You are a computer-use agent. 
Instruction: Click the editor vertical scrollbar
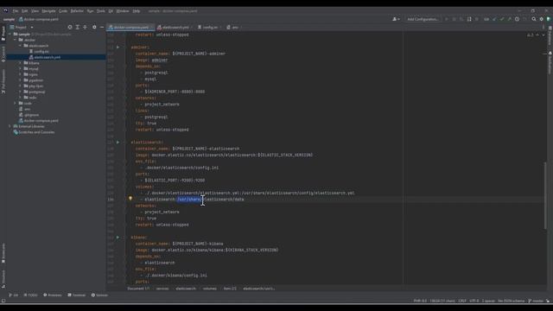545,195
